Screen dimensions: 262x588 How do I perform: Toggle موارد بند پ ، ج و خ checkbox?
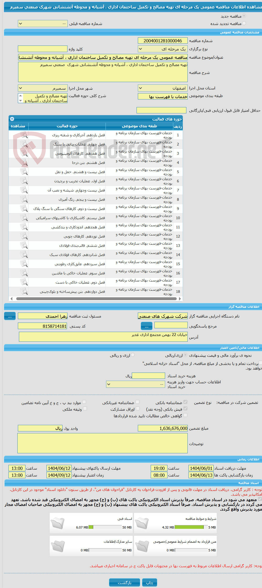84,402
